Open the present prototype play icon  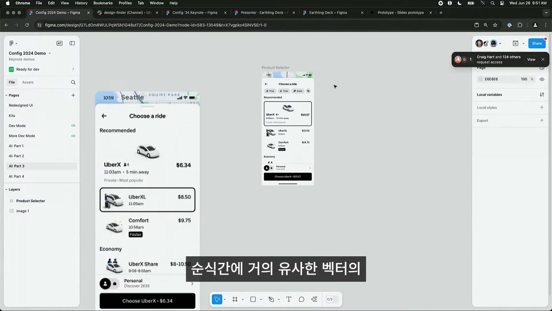(515, 43)
